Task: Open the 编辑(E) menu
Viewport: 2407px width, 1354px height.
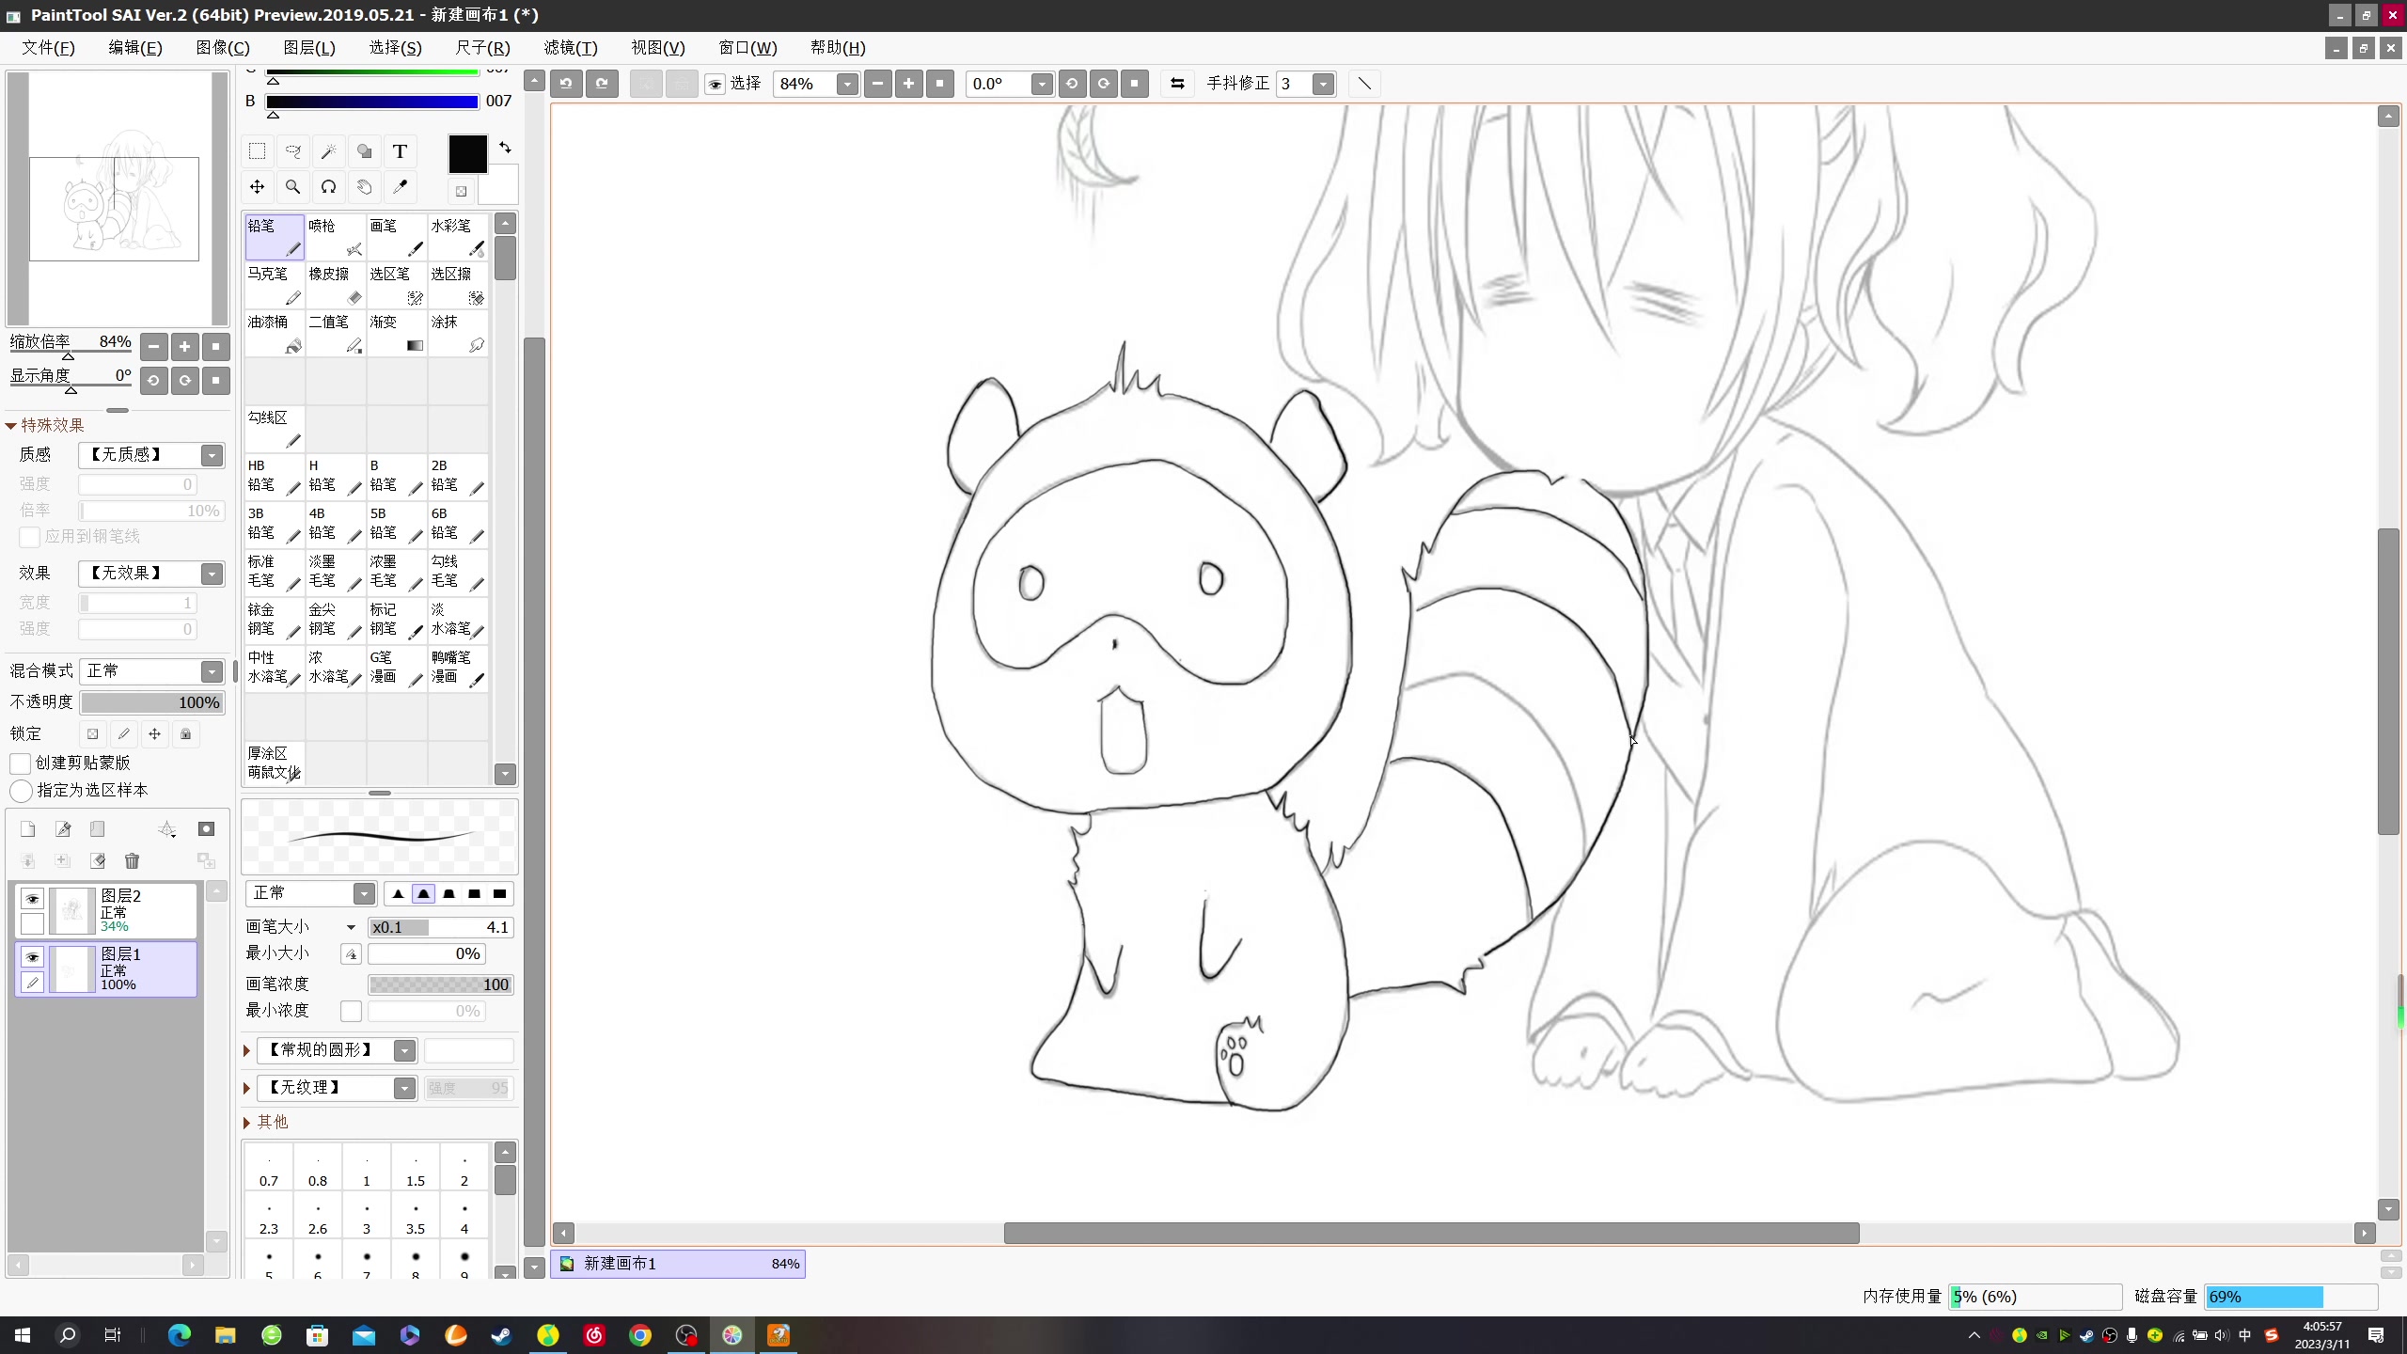Action: pos(135,48)
